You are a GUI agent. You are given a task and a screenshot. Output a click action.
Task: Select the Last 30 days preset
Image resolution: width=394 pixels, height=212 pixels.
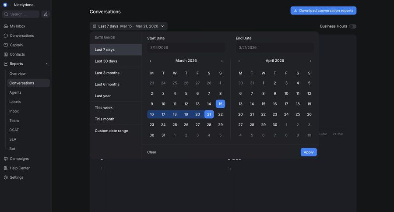[x=116, y=61]
